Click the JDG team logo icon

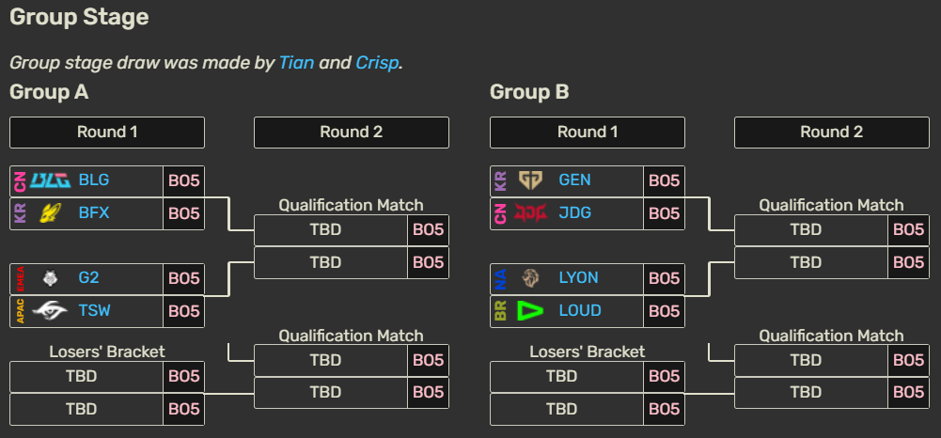(x=530, y=213)
